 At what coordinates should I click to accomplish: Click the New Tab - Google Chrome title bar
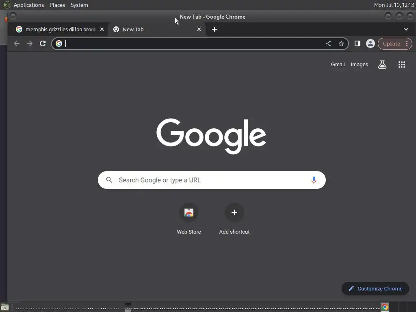click(x=212, y=17)
